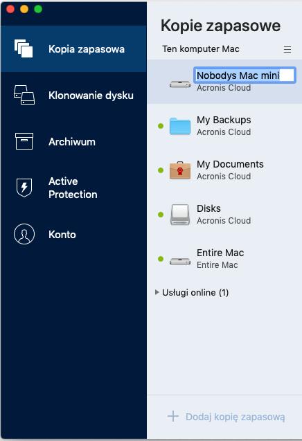Viewport: 302px width, 441px height.
Task: Open the Kopia zapasowa stacked-pages icon
Action: coord(24,48)
